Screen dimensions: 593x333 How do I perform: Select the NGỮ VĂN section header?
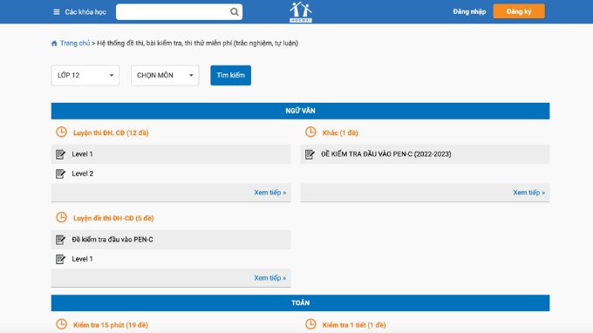(300, 111)
